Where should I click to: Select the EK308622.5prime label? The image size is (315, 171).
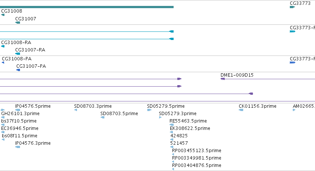[x=190, y=128]
